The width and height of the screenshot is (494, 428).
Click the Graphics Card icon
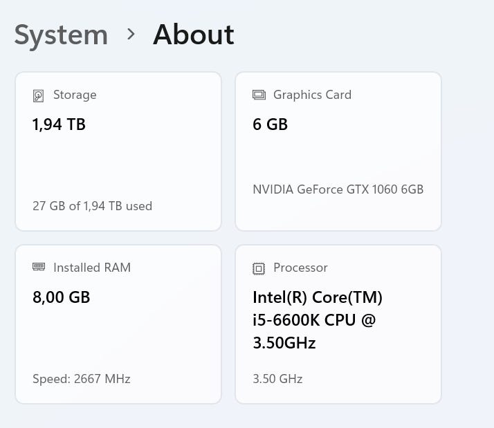(x=259, y=95)
